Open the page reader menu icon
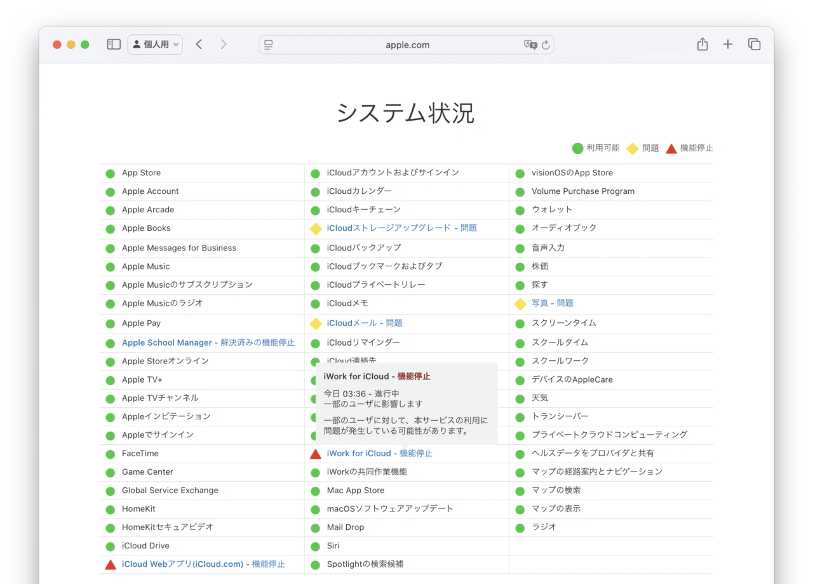This screenshot has height=584, width=813. tap(269, 44)
